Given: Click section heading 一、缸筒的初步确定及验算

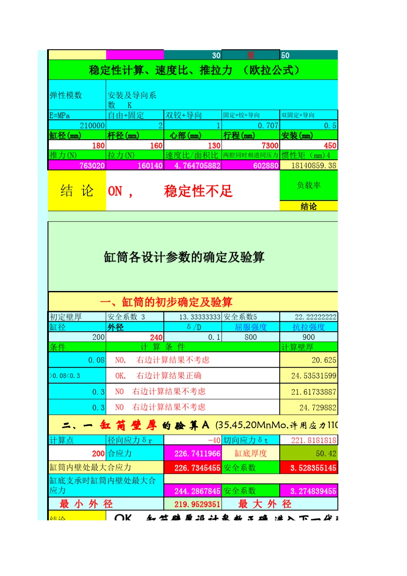Looking at the screenshot, I should (166, 302).
